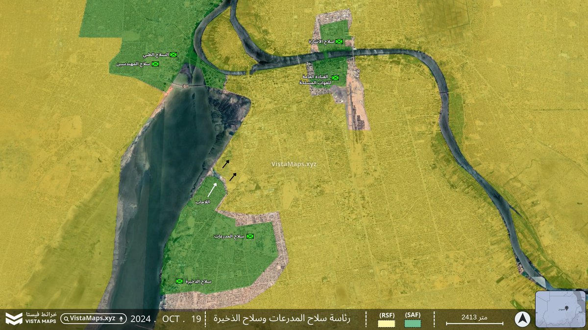Select the General Command (القيادة العامة) unit marker
This screenshot has width=588, height=330.
[336, 78]
